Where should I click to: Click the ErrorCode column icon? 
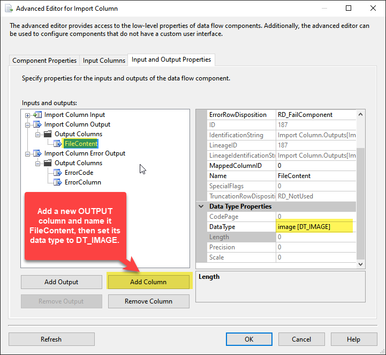point(57,173)
